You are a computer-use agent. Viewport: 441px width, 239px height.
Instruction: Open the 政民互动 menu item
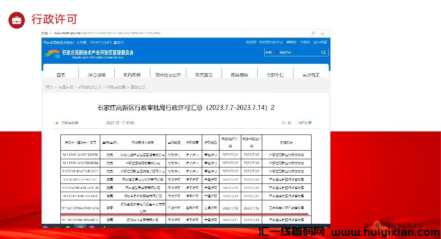(203, 74)
